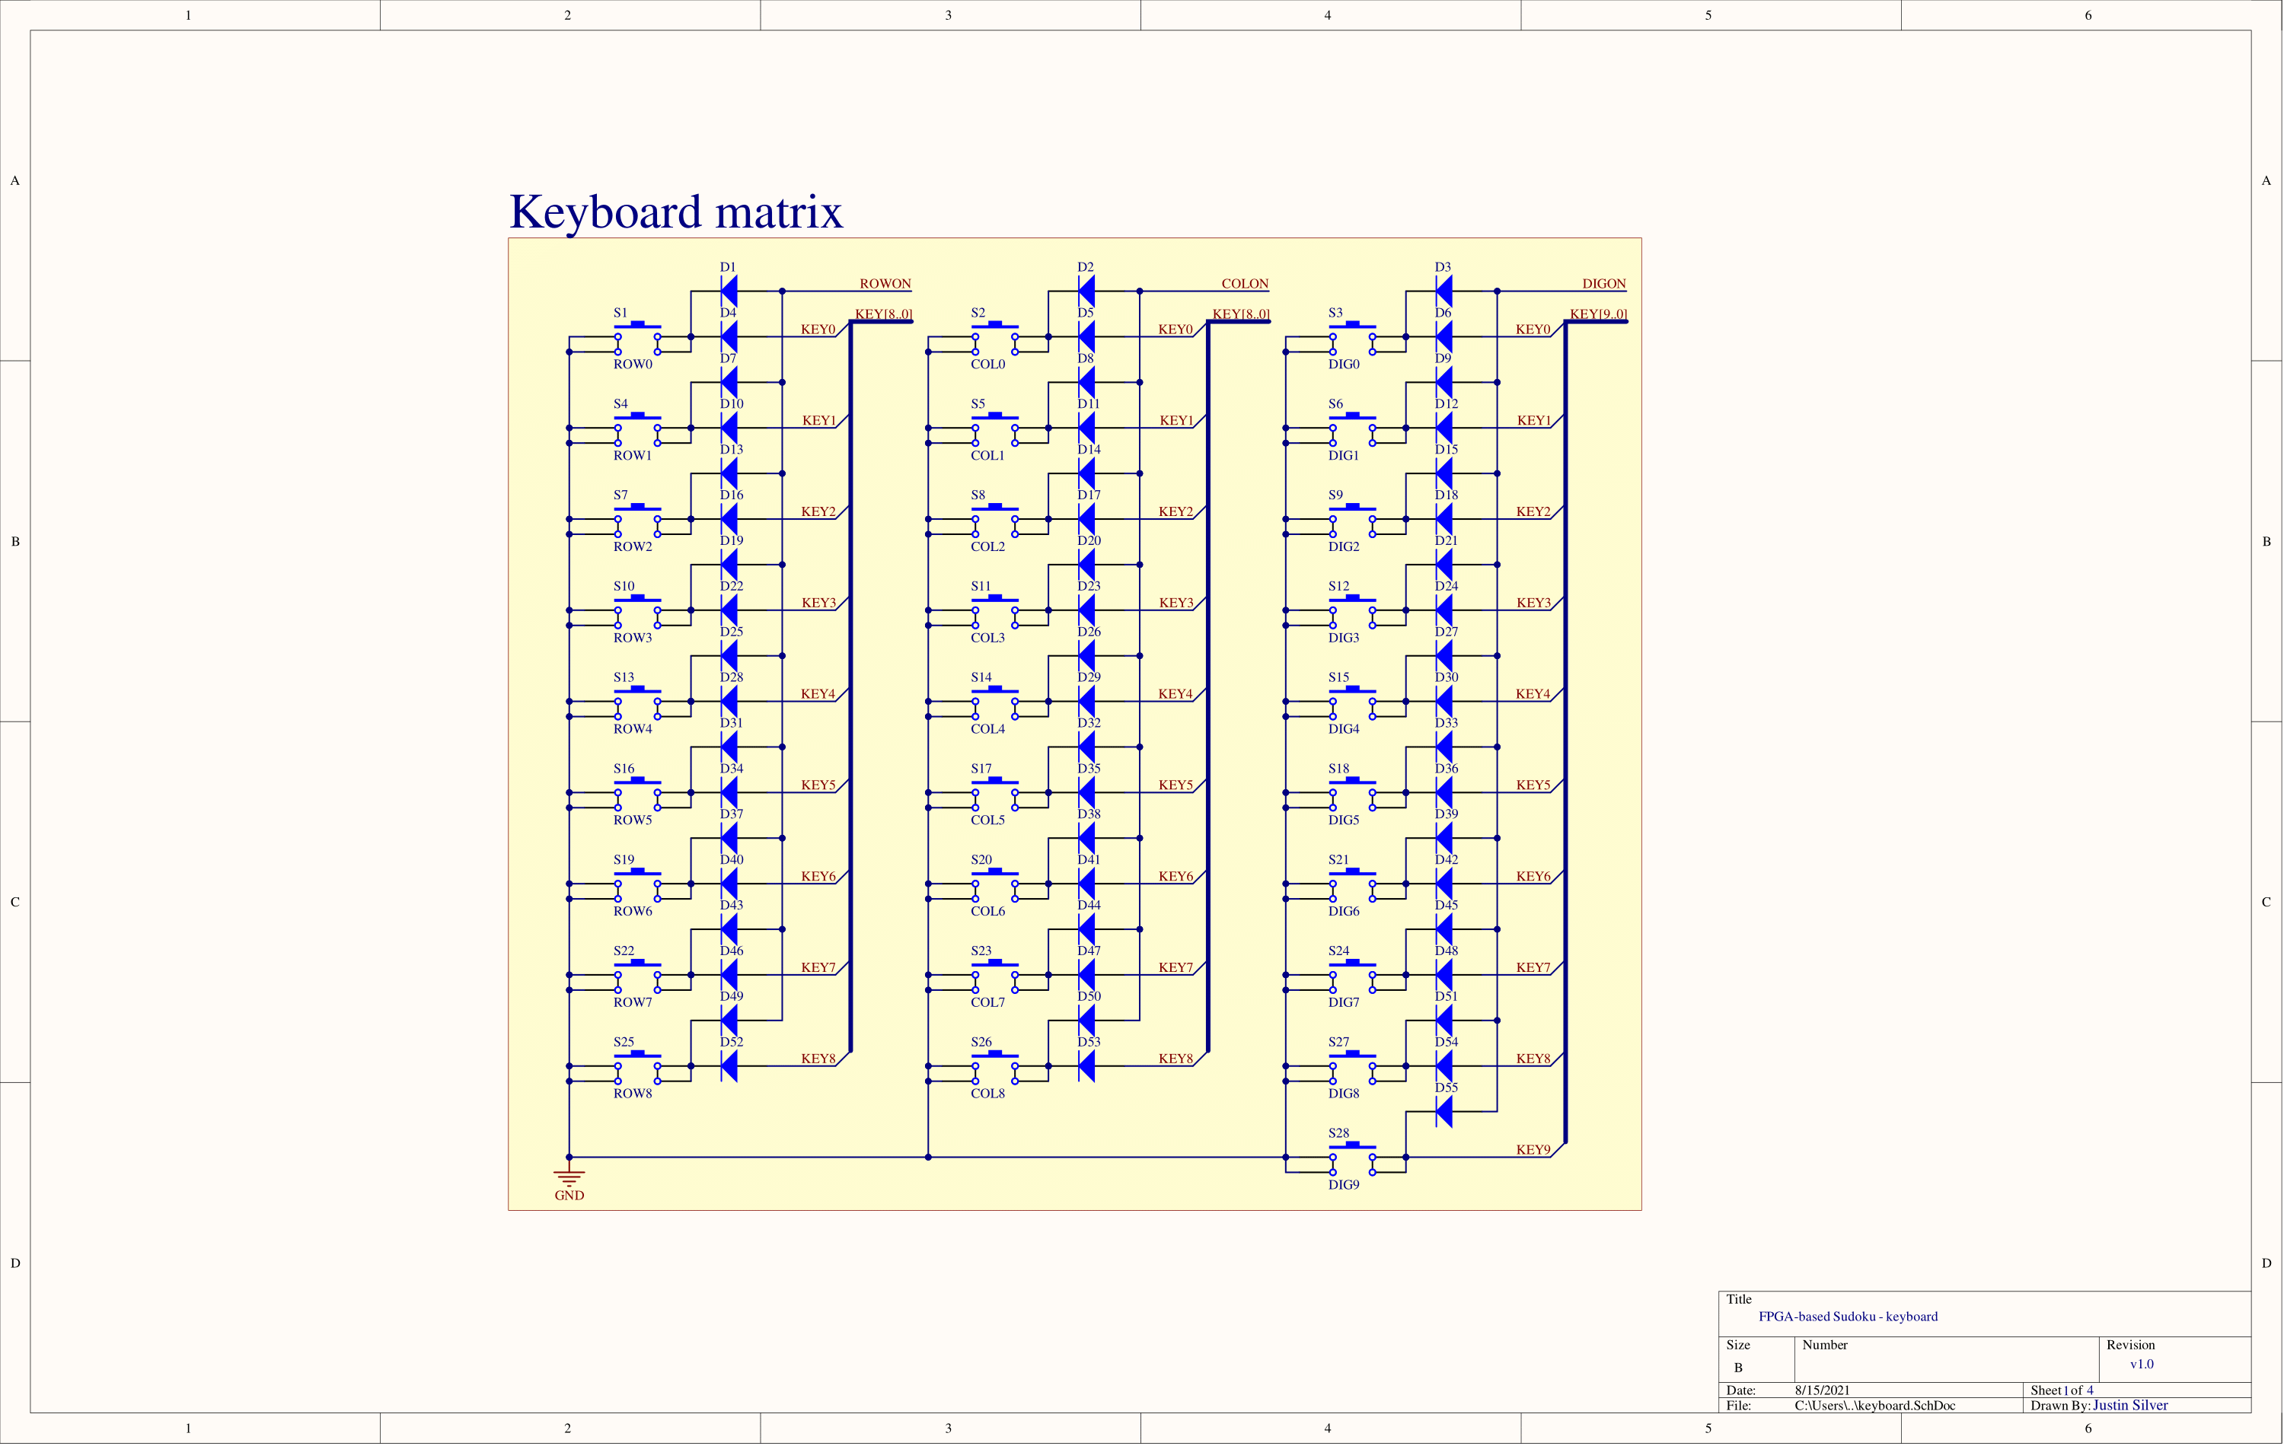Select pushbutton switch symbol S6
2284x1446 pixels.
(1353, 428)
